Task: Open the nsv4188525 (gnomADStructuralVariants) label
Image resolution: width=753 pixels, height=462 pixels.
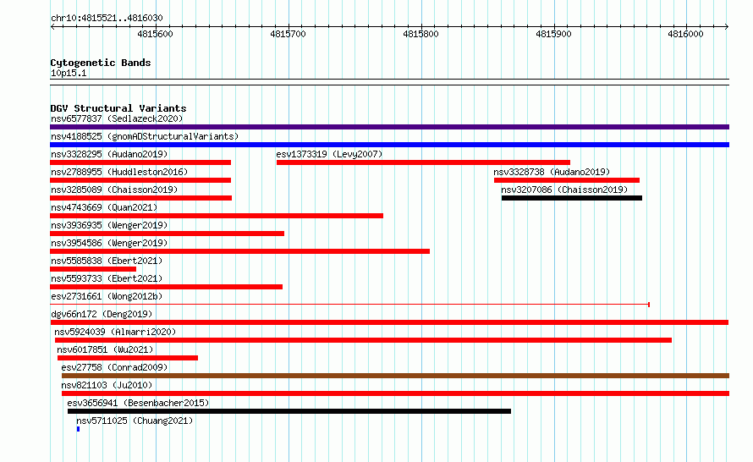Action: 145,136
